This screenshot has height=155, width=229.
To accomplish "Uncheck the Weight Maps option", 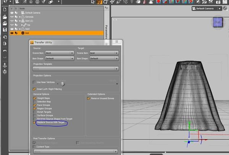I will click(x=35, y=98).
